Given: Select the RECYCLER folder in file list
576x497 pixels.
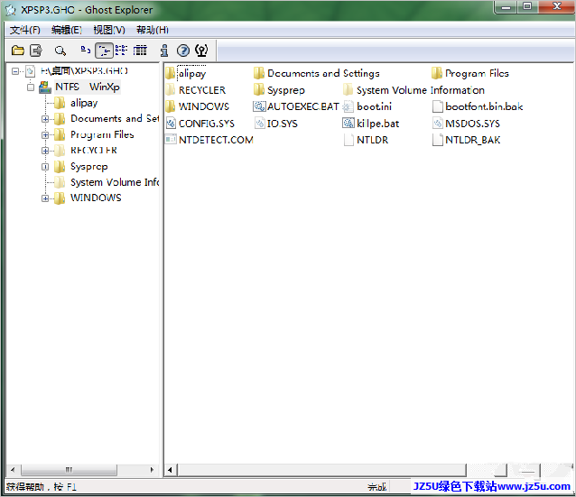Looking at the screenshot, I should click(x=195, y=90).
